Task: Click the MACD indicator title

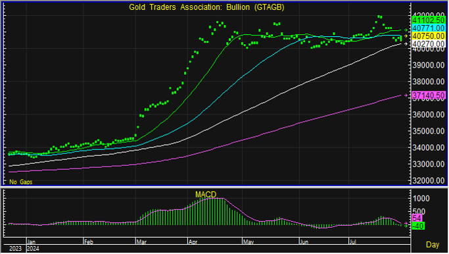Action: point(206,195)
